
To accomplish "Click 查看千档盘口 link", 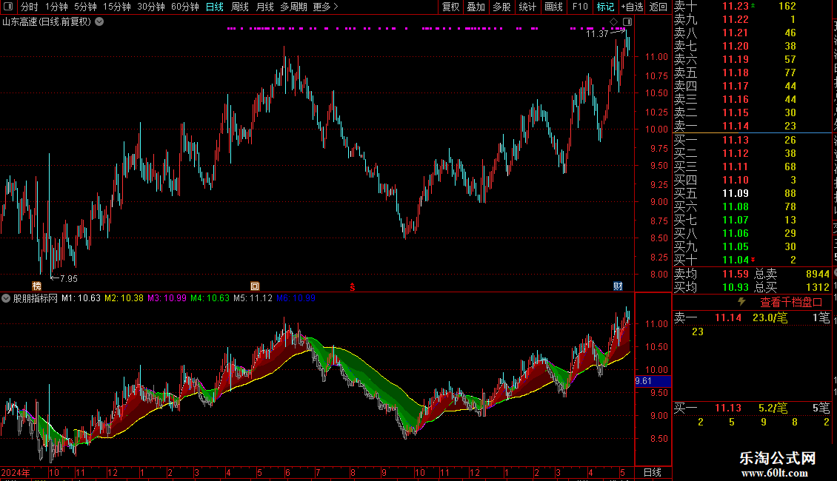I will pyautogui.click(x=791, y=303).
